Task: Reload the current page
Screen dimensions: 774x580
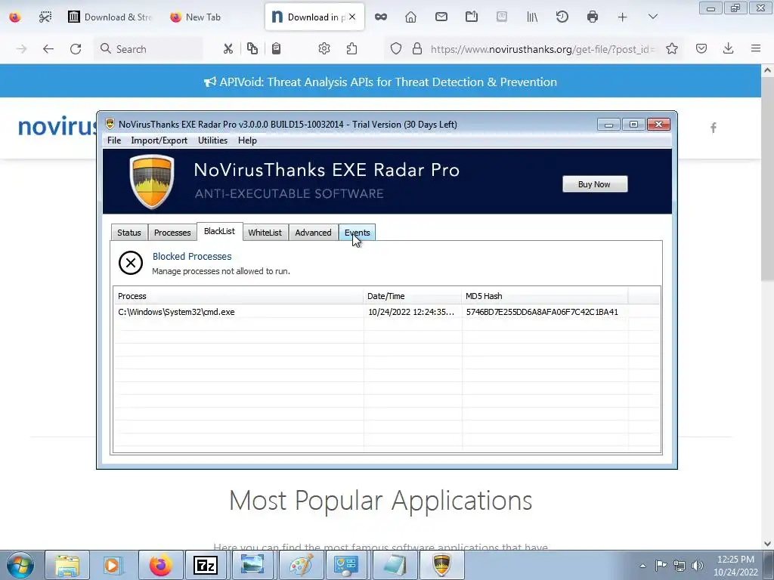Action: pos(76,49)
